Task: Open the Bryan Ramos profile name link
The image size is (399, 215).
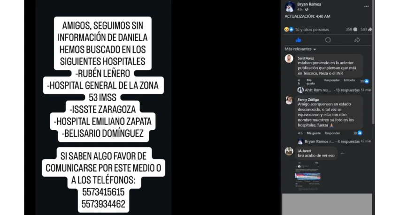Action: click(309, 4)
